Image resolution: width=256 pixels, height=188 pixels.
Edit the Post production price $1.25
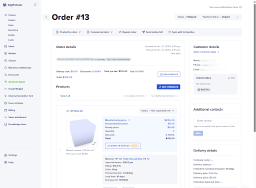tap(171, 123)
